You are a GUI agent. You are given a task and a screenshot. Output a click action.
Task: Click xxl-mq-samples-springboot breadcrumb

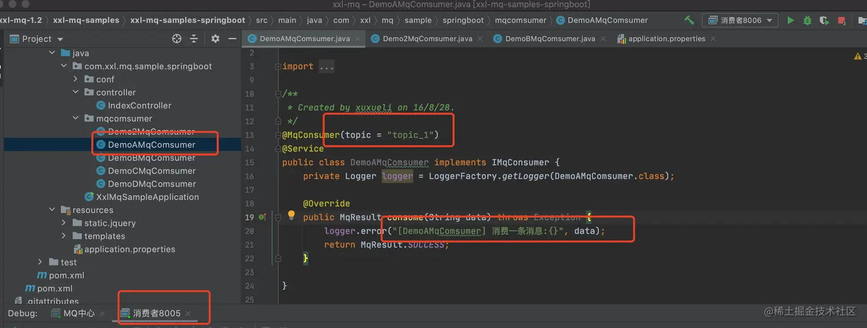pyautogui.click(x=188, y=20)
